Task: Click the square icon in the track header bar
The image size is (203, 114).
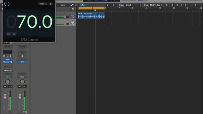Action: [73, 9]
